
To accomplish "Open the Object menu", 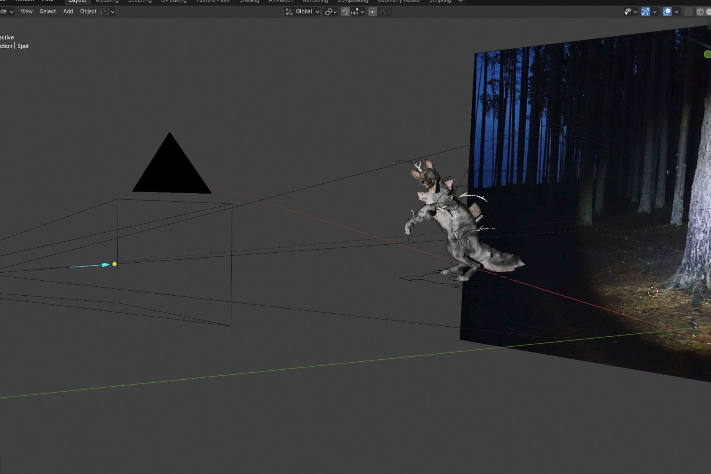I will pyautogui.click(x=88, y=12).
